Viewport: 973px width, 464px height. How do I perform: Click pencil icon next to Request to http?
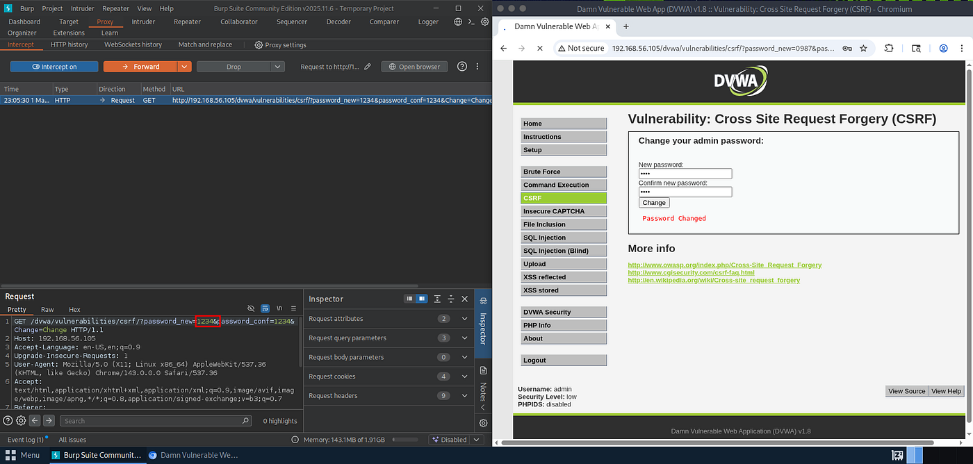(367, 67)
